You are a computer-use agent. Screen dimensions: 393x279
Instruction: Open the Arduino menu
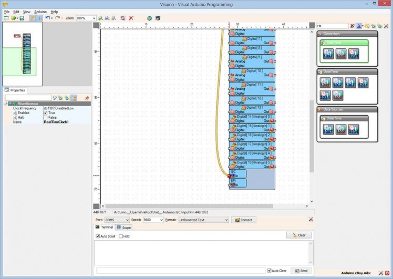tap(40, 11)
